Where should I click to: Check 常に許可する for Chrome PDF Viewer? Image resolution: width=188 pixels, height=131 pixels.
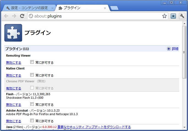point(32,88)
